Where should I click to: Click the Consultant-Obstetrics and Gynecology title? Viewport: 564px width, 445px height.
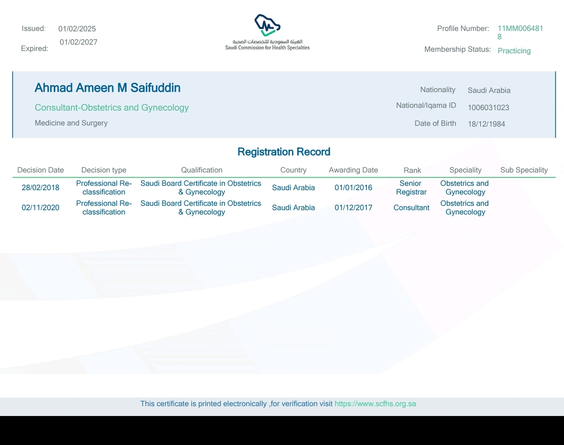tap(112, 108)
